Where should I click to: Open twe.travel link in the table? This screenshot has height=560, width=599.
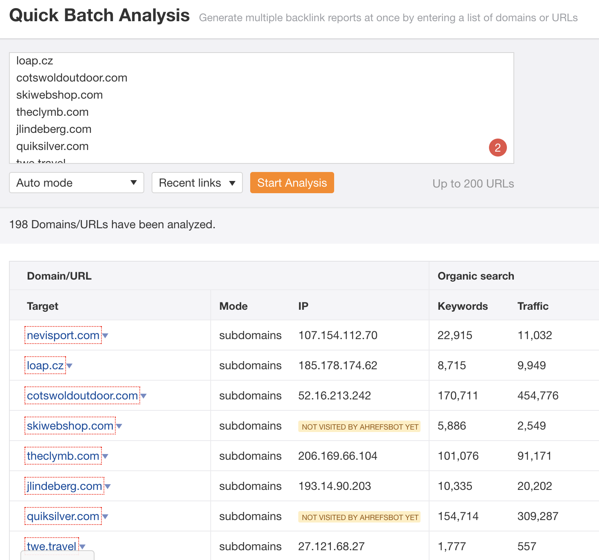point(52,546)
